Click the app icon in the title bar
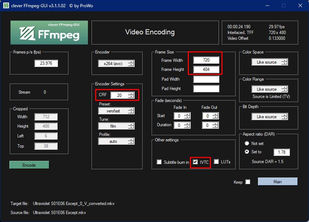The image size is (309, 222). pos(6,5)
